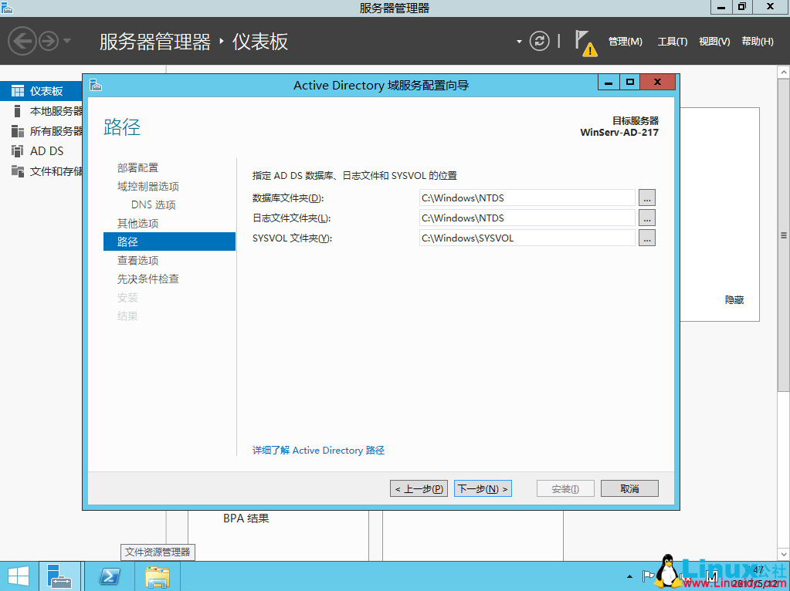Open the 工具(T) menu
The image size is (790, 591).
pyautogui.click(x=671, y=42)
